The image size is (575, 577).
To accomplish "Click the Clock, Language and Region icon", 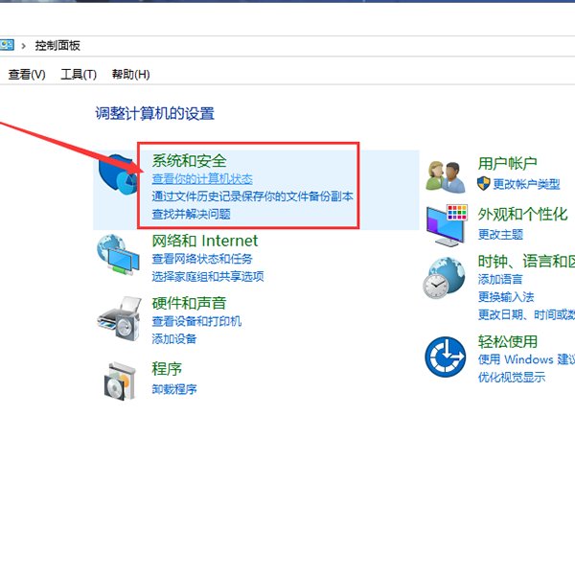I will click(446, 278).
